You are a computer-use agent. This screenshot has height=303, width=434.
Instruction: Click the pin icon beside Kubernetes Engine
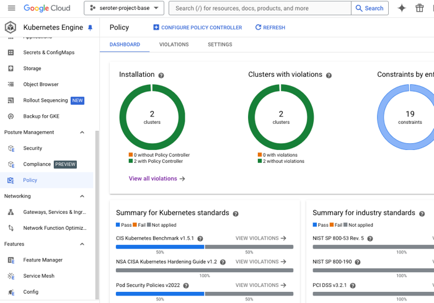click(x=90, y=28)
